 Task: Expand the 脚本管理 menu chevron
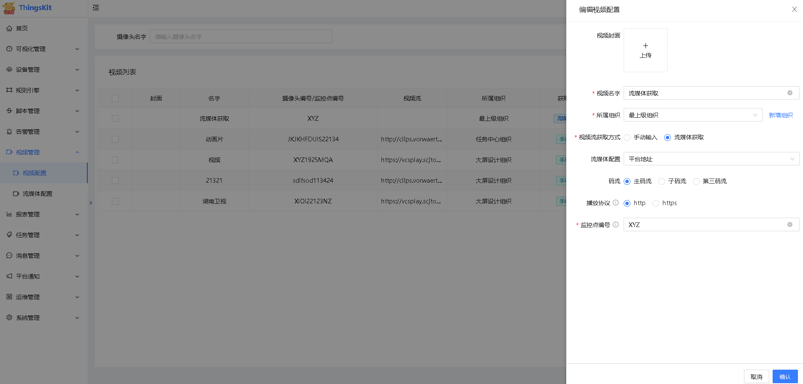pyautogui.click(x=77, y=111)
